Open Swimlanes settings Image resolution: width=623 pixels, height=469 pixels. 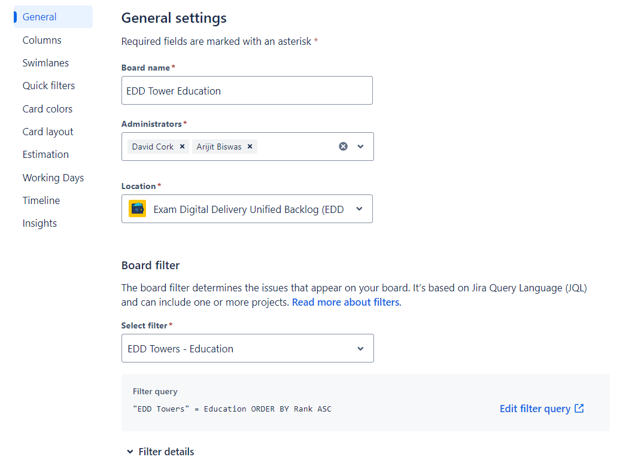point(45,62)
